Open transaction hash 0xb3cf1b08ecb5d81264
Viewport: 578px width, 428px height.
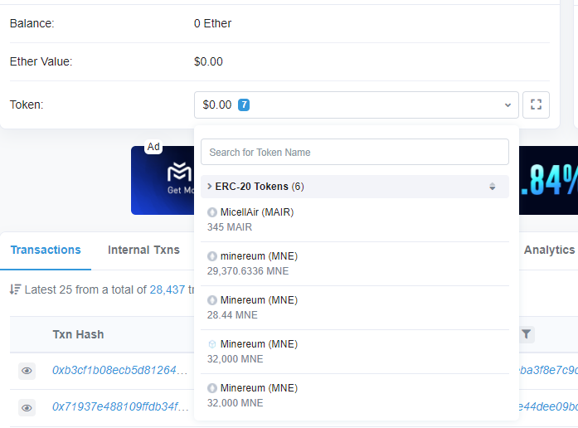point(119,370)
